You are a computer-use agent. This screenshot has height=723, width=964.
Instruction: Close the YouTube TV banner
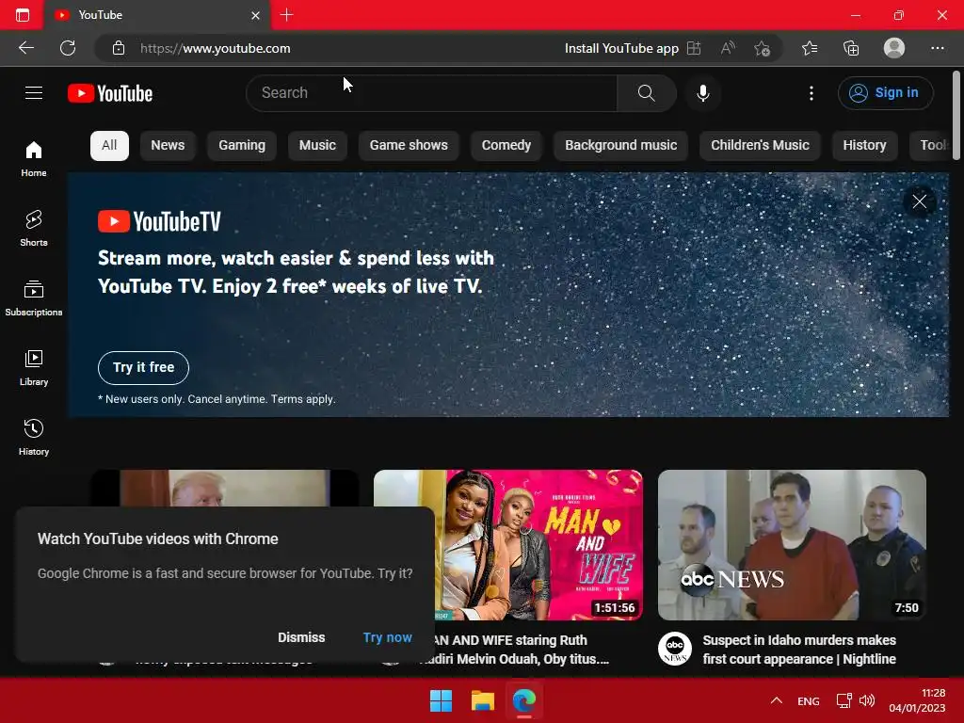click(x=919, y=201)
